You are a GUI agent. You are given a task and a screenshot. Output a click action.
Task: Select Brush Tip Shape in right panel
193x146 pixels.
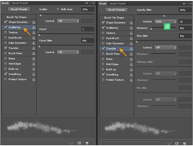click(x=114, y=18)
